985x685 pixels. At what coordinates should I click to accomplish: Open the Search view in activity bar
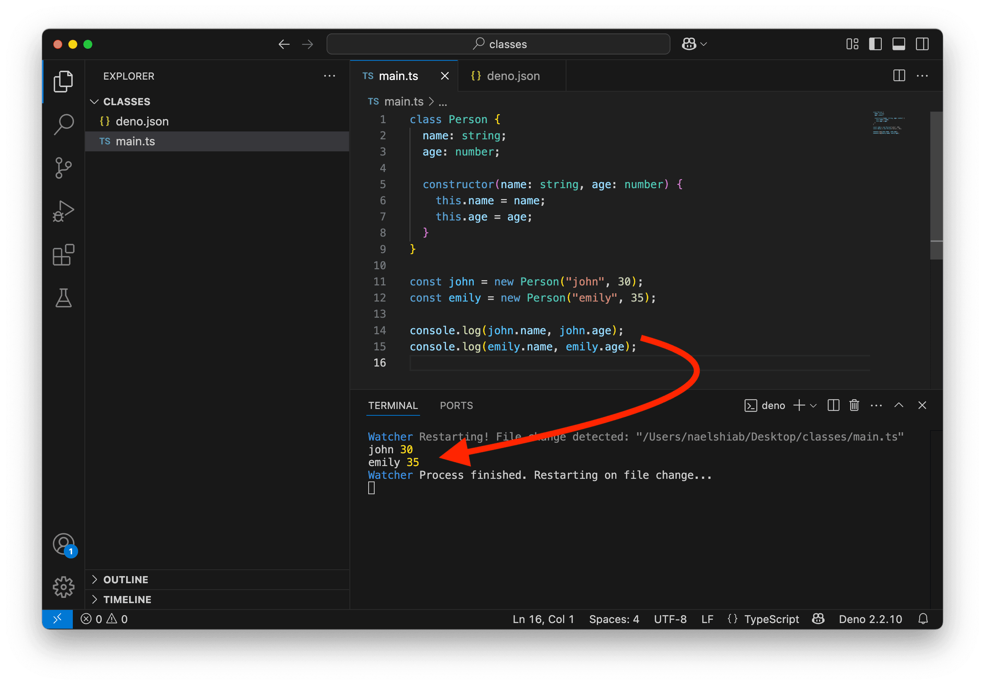[63, 124]
